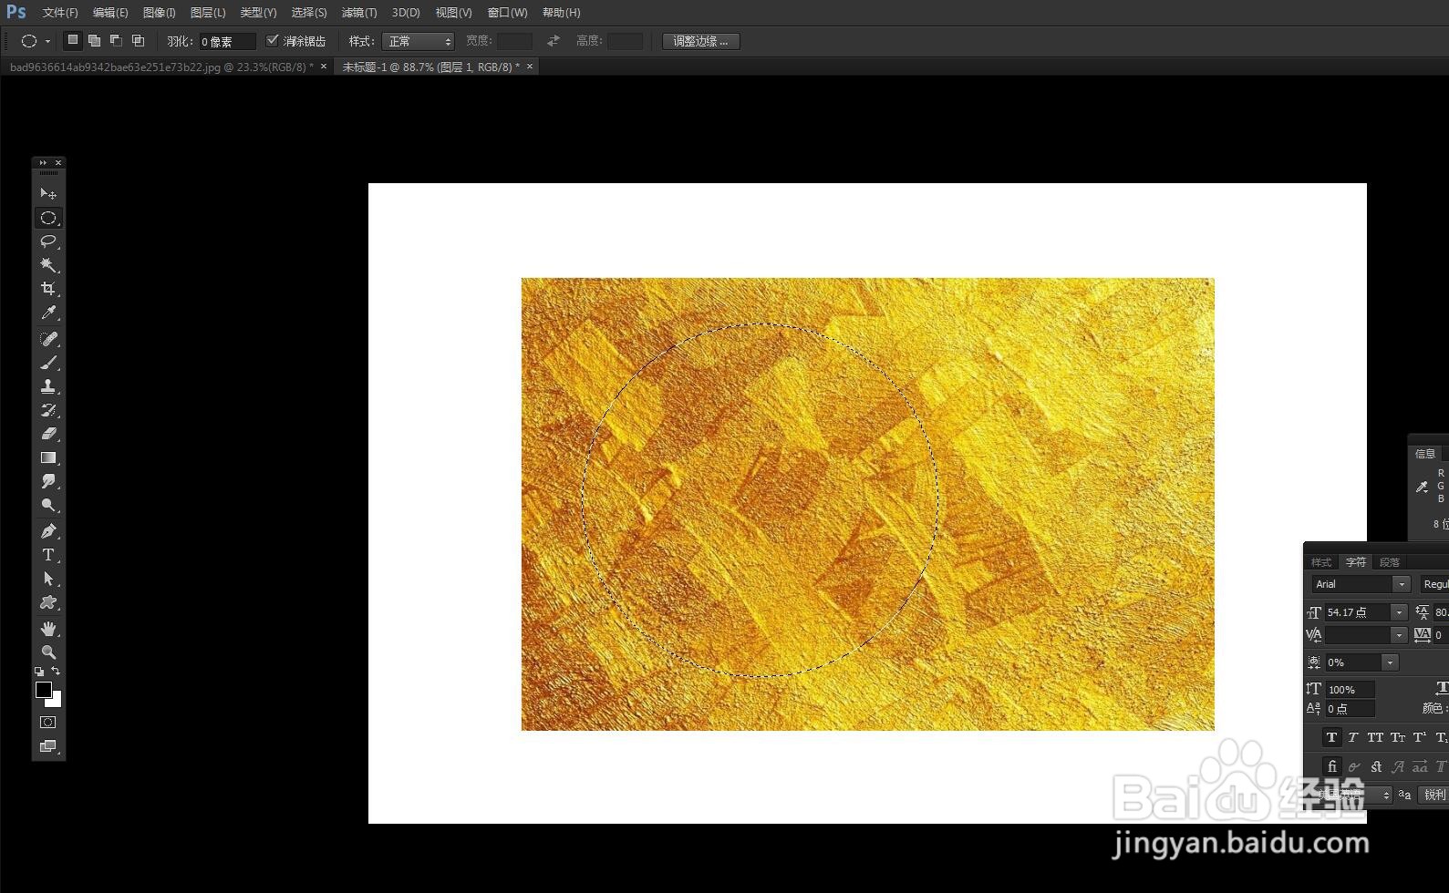The height and width of the screenshot is (893, 1449).
Task: Select the Dodge tool
Action: click(48, 505)
